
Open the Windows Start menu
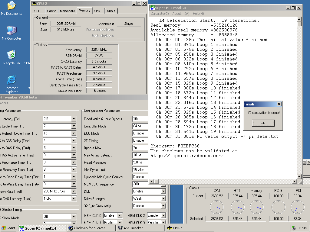[x=8, y=228]
